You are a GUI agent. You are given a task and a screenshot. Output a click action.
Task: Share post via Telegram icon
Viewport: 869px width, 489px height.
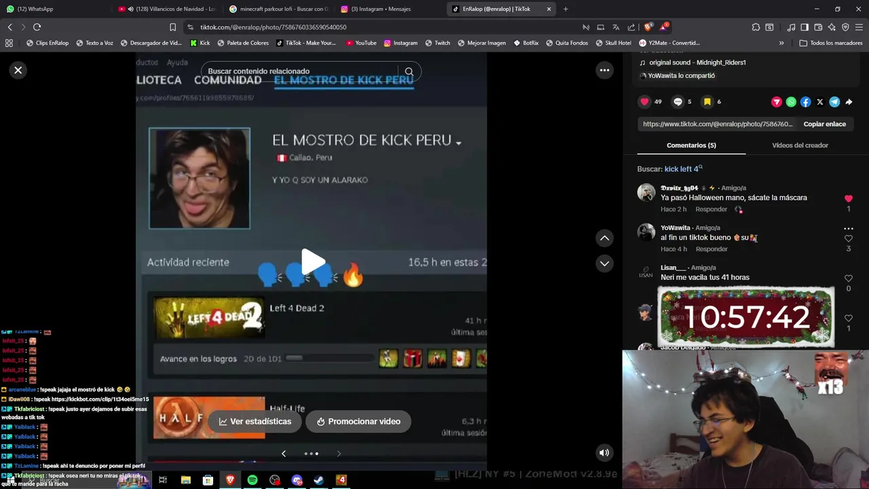834,102
